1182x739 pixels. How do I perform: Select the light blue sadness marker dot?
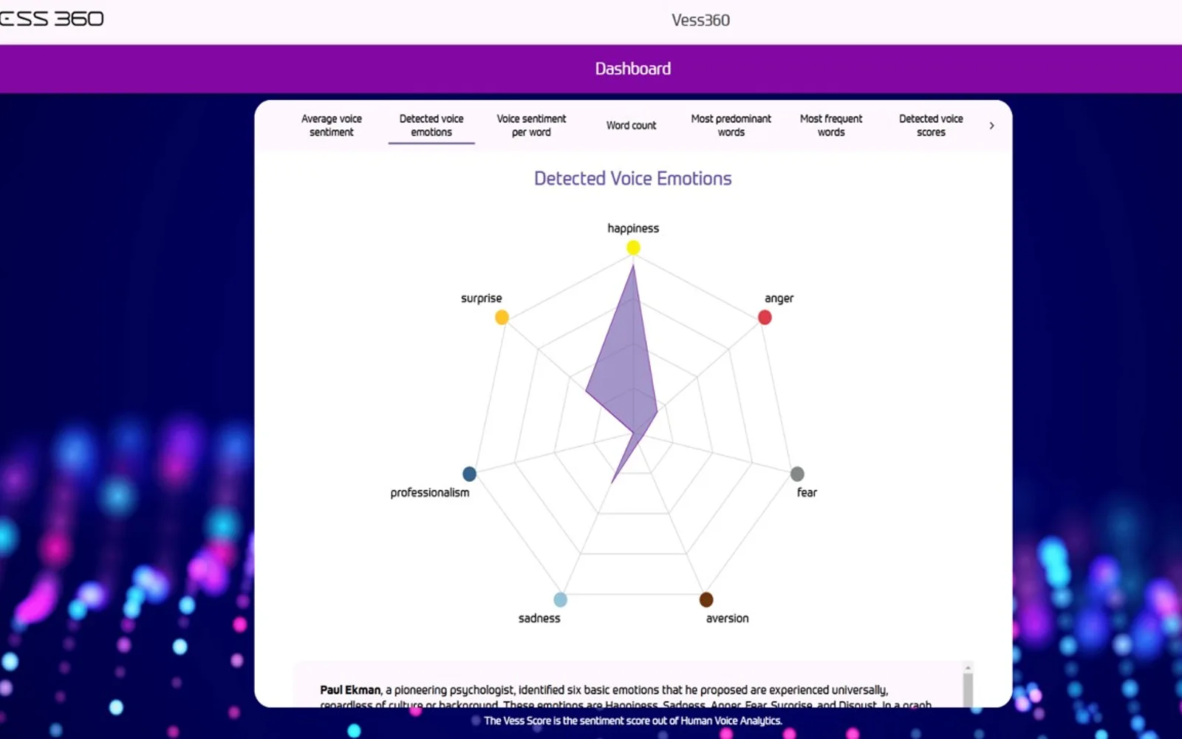[x=560, y=599]
